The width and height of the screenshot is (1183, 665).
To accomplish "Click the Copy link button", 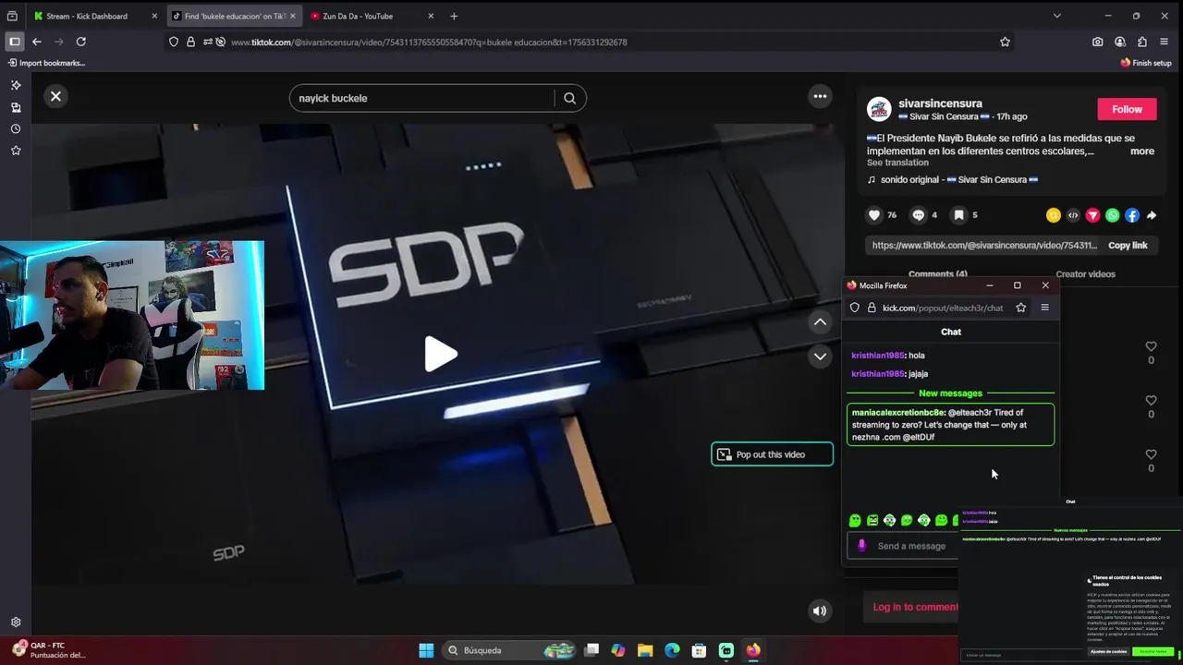I will click(x=1128, y=246).
